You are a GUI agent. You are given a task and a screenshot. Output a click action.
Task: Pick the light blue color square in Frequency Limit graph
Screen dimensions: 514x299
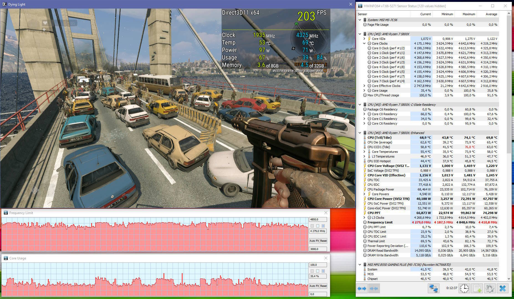pos(318,226)
